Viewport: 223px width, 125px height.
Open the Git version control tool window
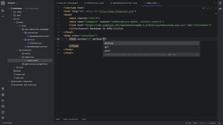click(x=3, y=118)
